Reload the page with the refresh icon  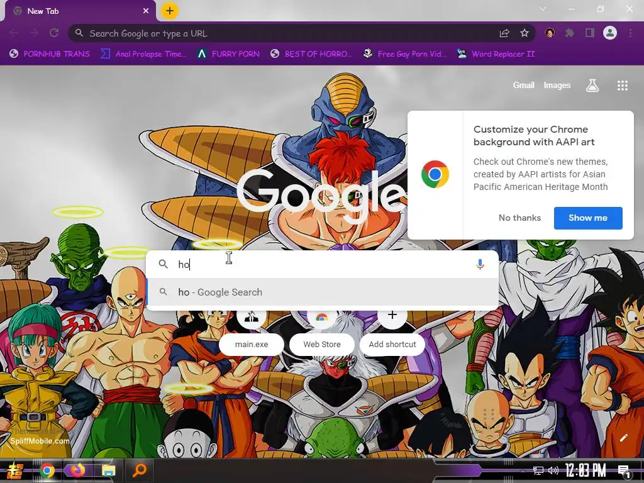[x=54, y=33]
